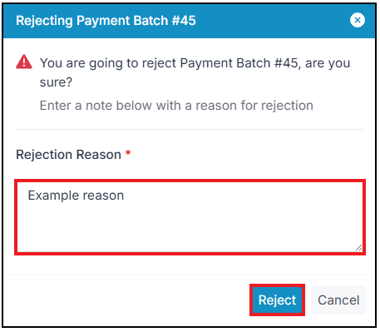Click the empty footer area left of Reject
The image size is (380, 332).
click(x=126, y=300)
